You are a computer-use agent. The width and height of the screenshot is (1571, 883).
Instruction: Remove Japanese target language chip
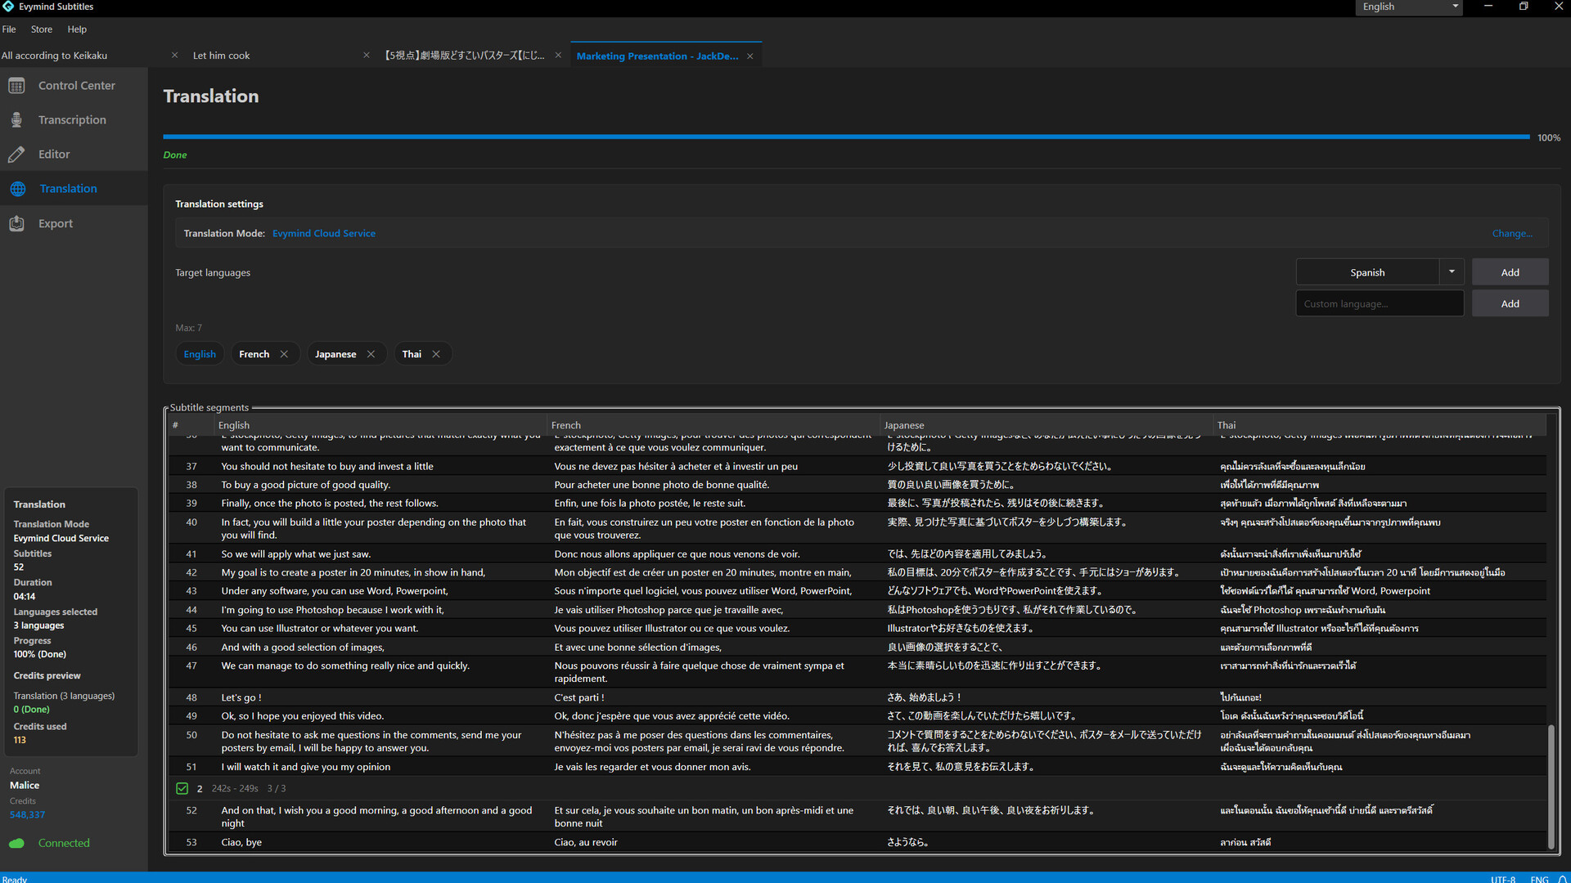pyautogui.click(x=371, y=354)
